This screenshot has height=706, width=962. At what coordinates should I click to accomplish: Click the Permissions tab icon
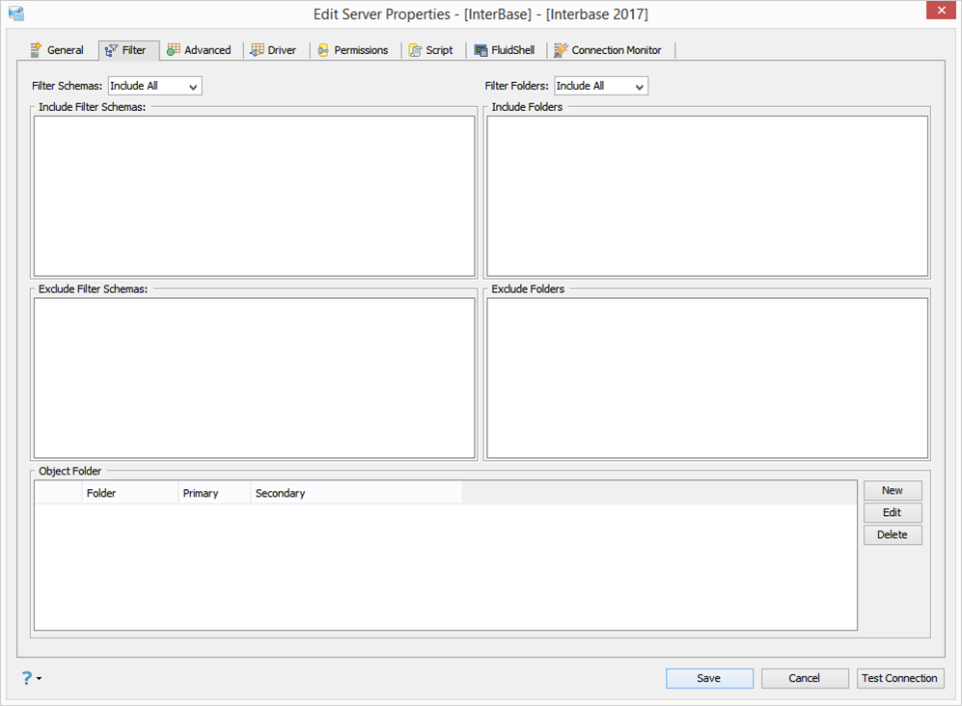323,50
